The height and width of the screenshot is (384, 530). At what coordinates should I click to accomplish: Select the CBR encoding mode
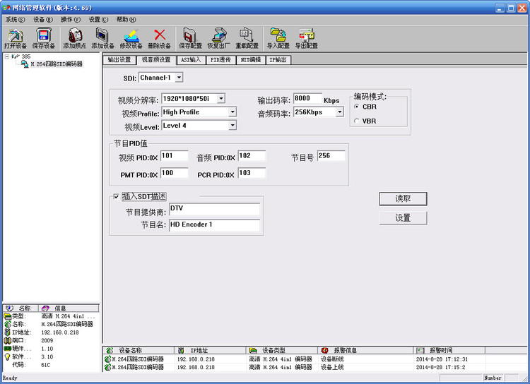[357, 107]
